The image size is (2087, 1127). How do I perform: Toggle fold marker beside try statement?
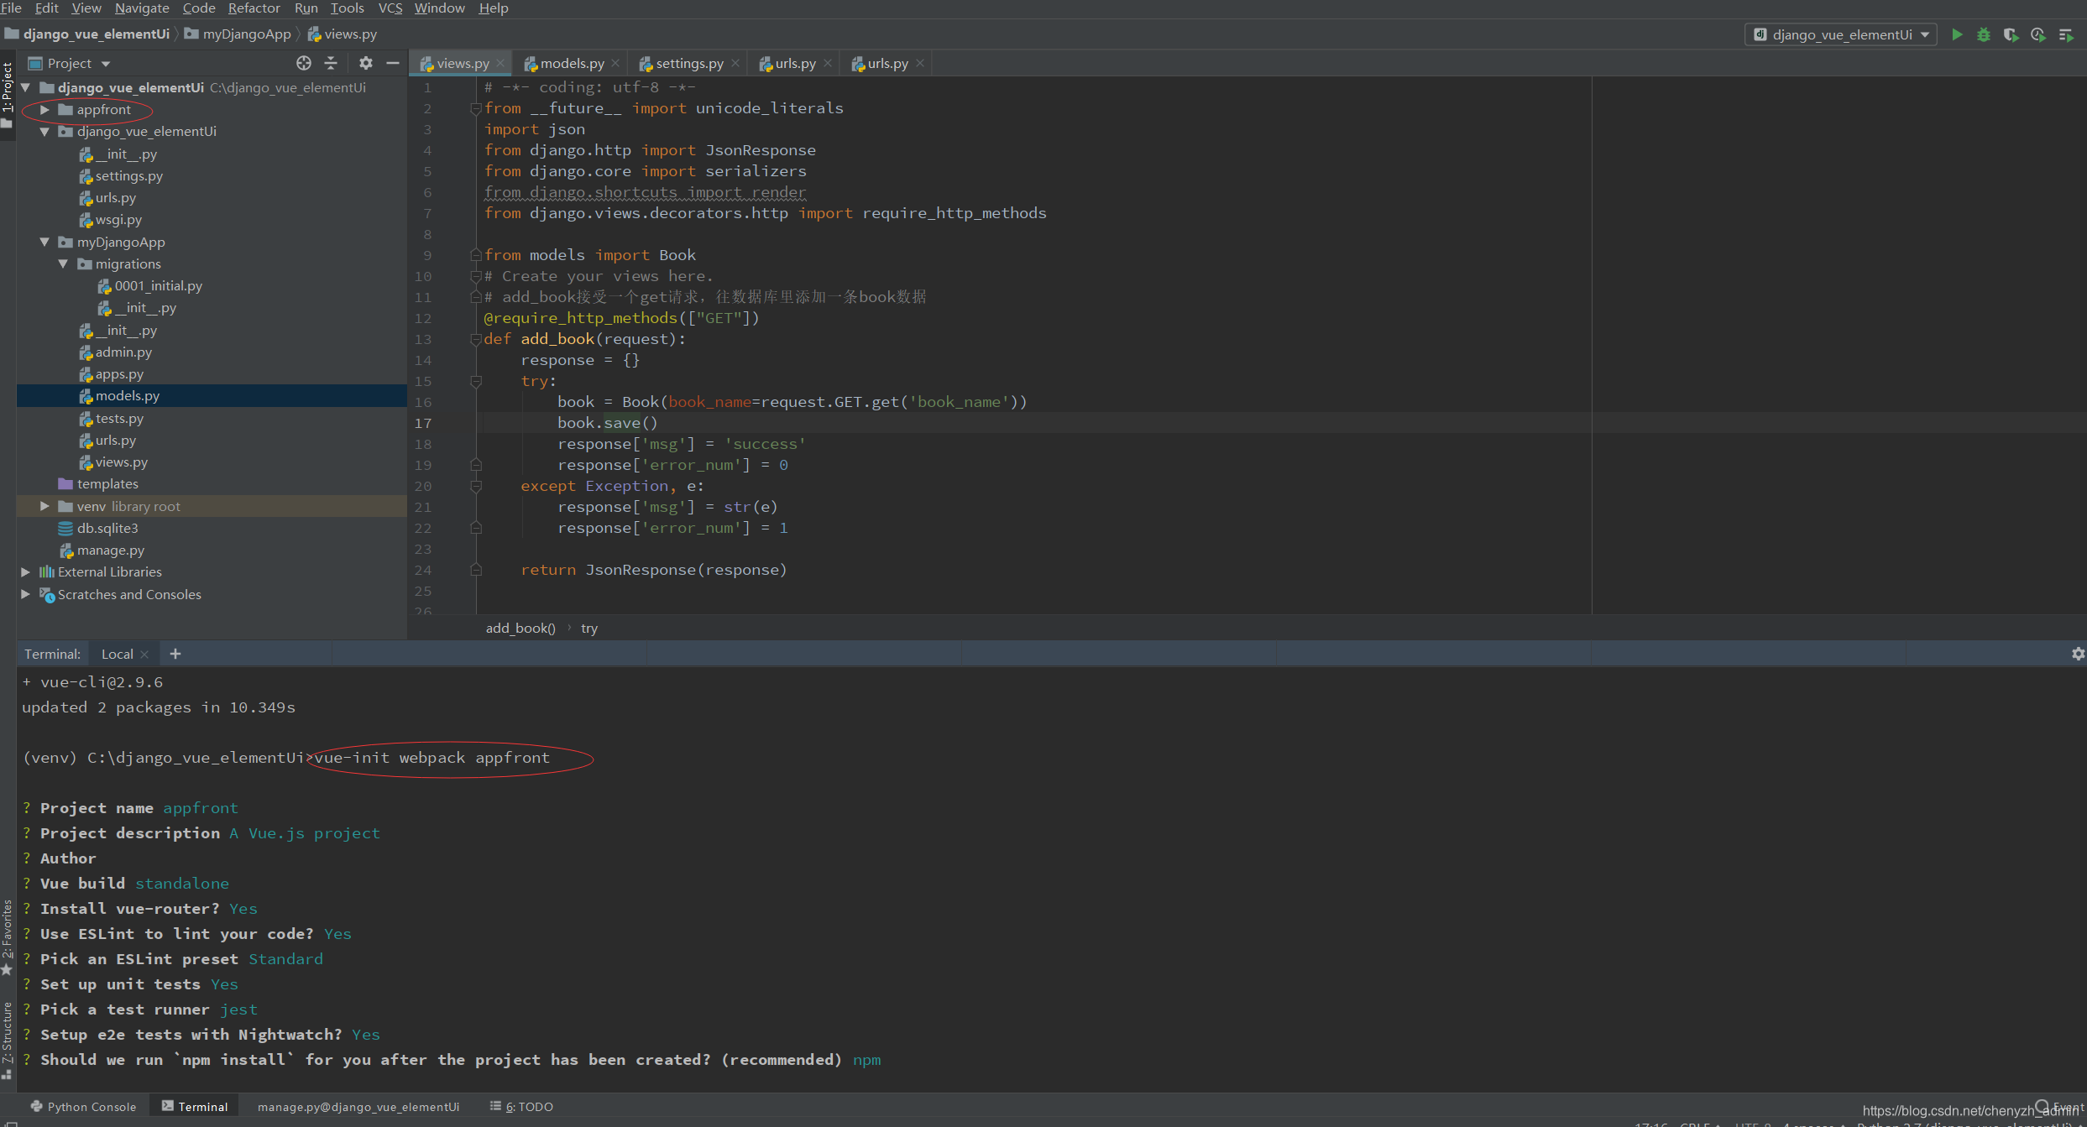[x=476, y=381]
